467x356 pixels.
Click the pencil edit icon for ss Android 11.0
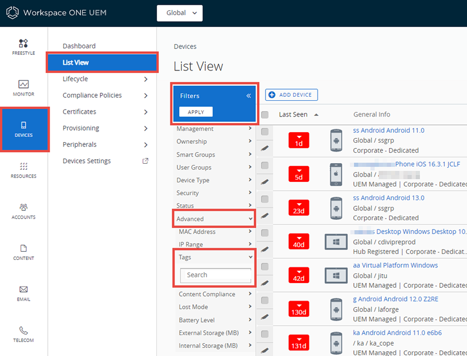point(264,148)
